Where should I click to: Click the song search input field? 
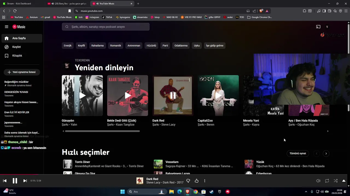coord(106,27)
